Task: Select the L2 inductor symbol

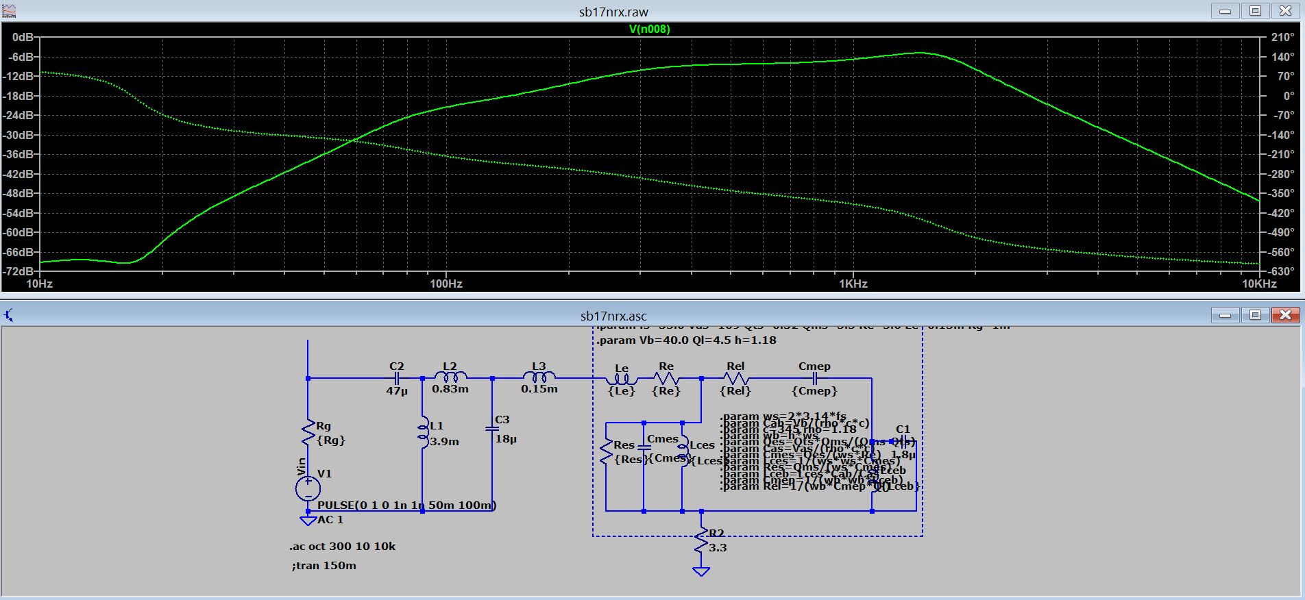Action: [x=451, y=377]
